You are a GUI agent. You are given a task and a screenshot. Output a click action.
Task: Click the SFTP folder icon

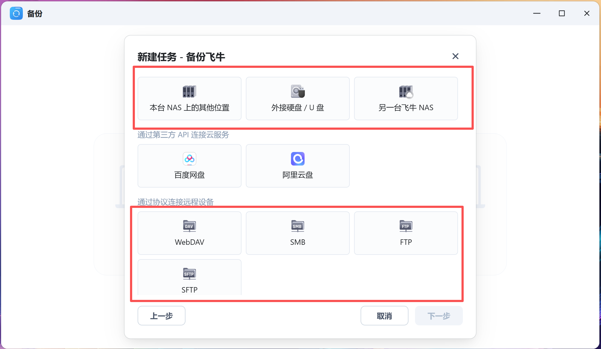click(x=189, y=274)
